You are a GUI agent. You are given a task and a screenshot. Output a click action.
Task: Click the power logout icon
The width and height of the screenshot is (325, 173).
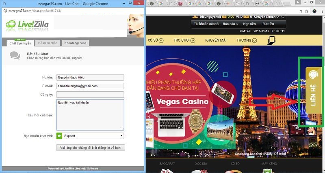(283, 17)
